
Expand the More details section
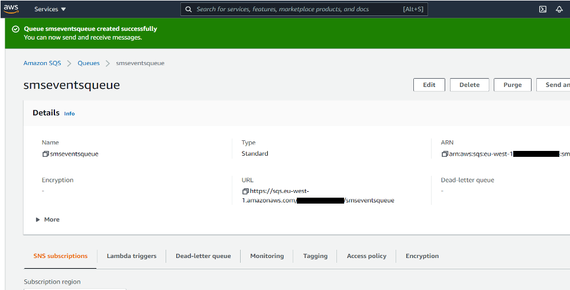[48, 220]
